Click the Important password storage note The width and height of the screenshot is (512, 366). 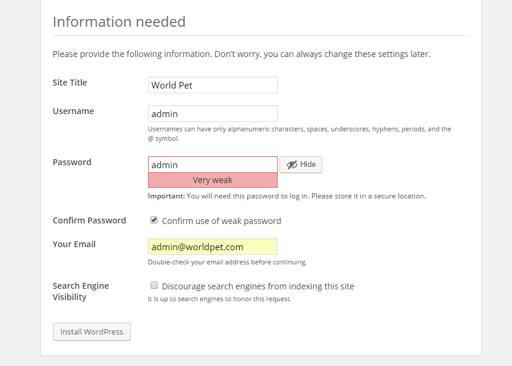pyautogui.click(x=287, y=196)
